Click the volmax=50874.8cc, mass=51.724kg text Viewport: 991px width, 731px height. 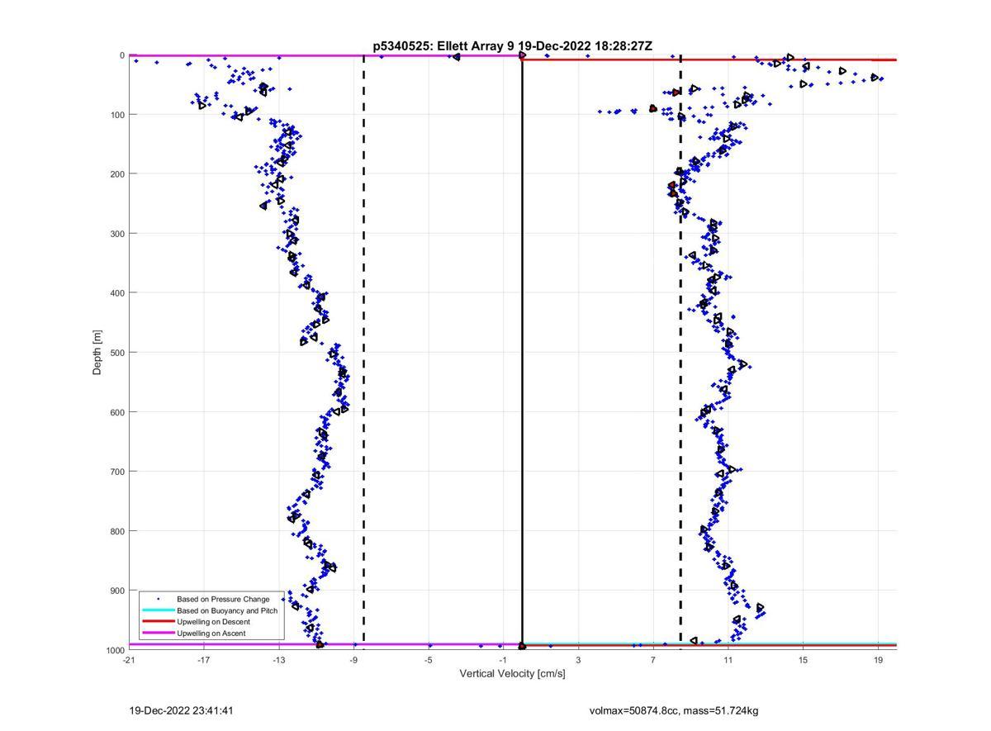674,710
